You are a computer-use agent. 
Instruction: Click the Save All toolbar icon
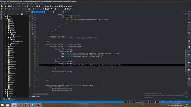[11, 6]
